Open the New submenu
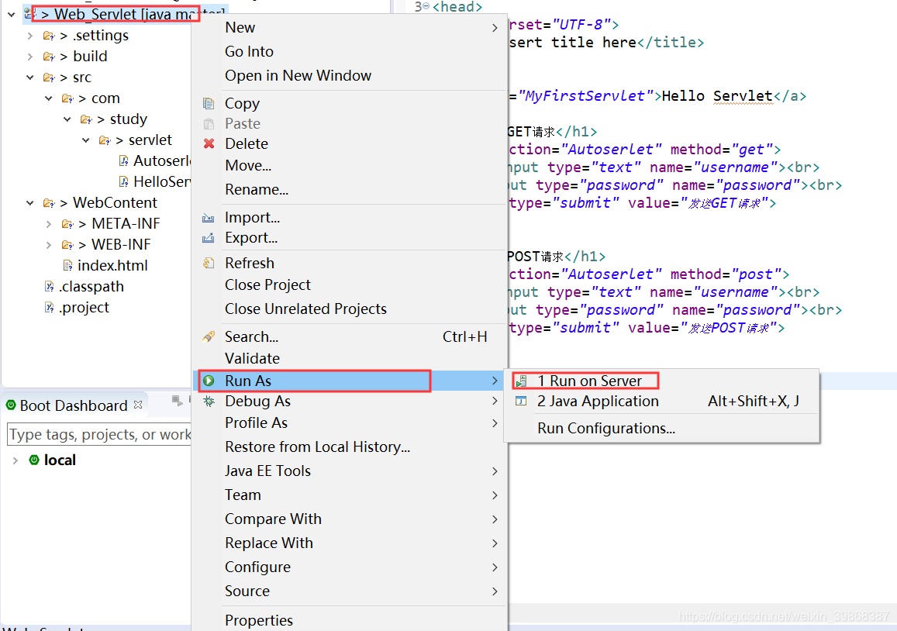This screenshot has height=631, width=897. click(x=350, y=27)
